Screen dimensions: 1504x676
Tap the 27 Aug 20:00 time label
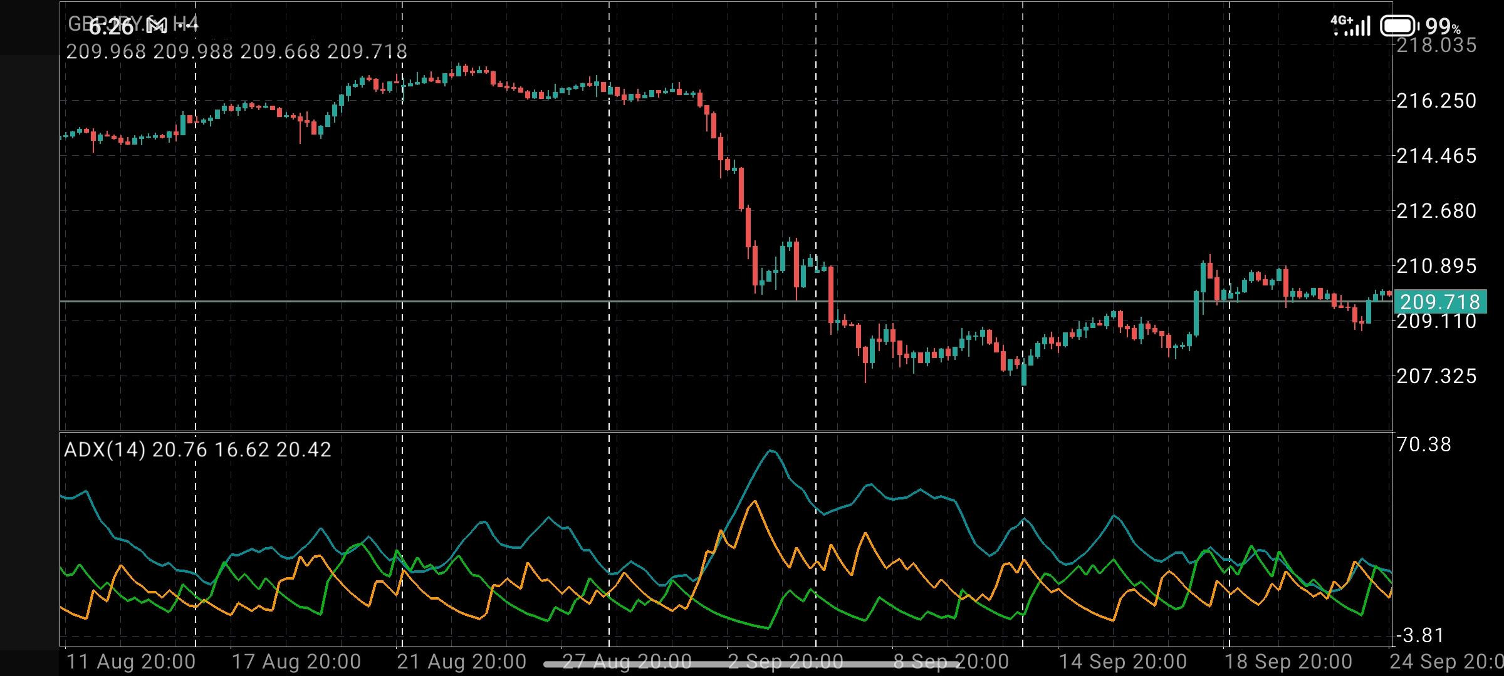(627, 662)
